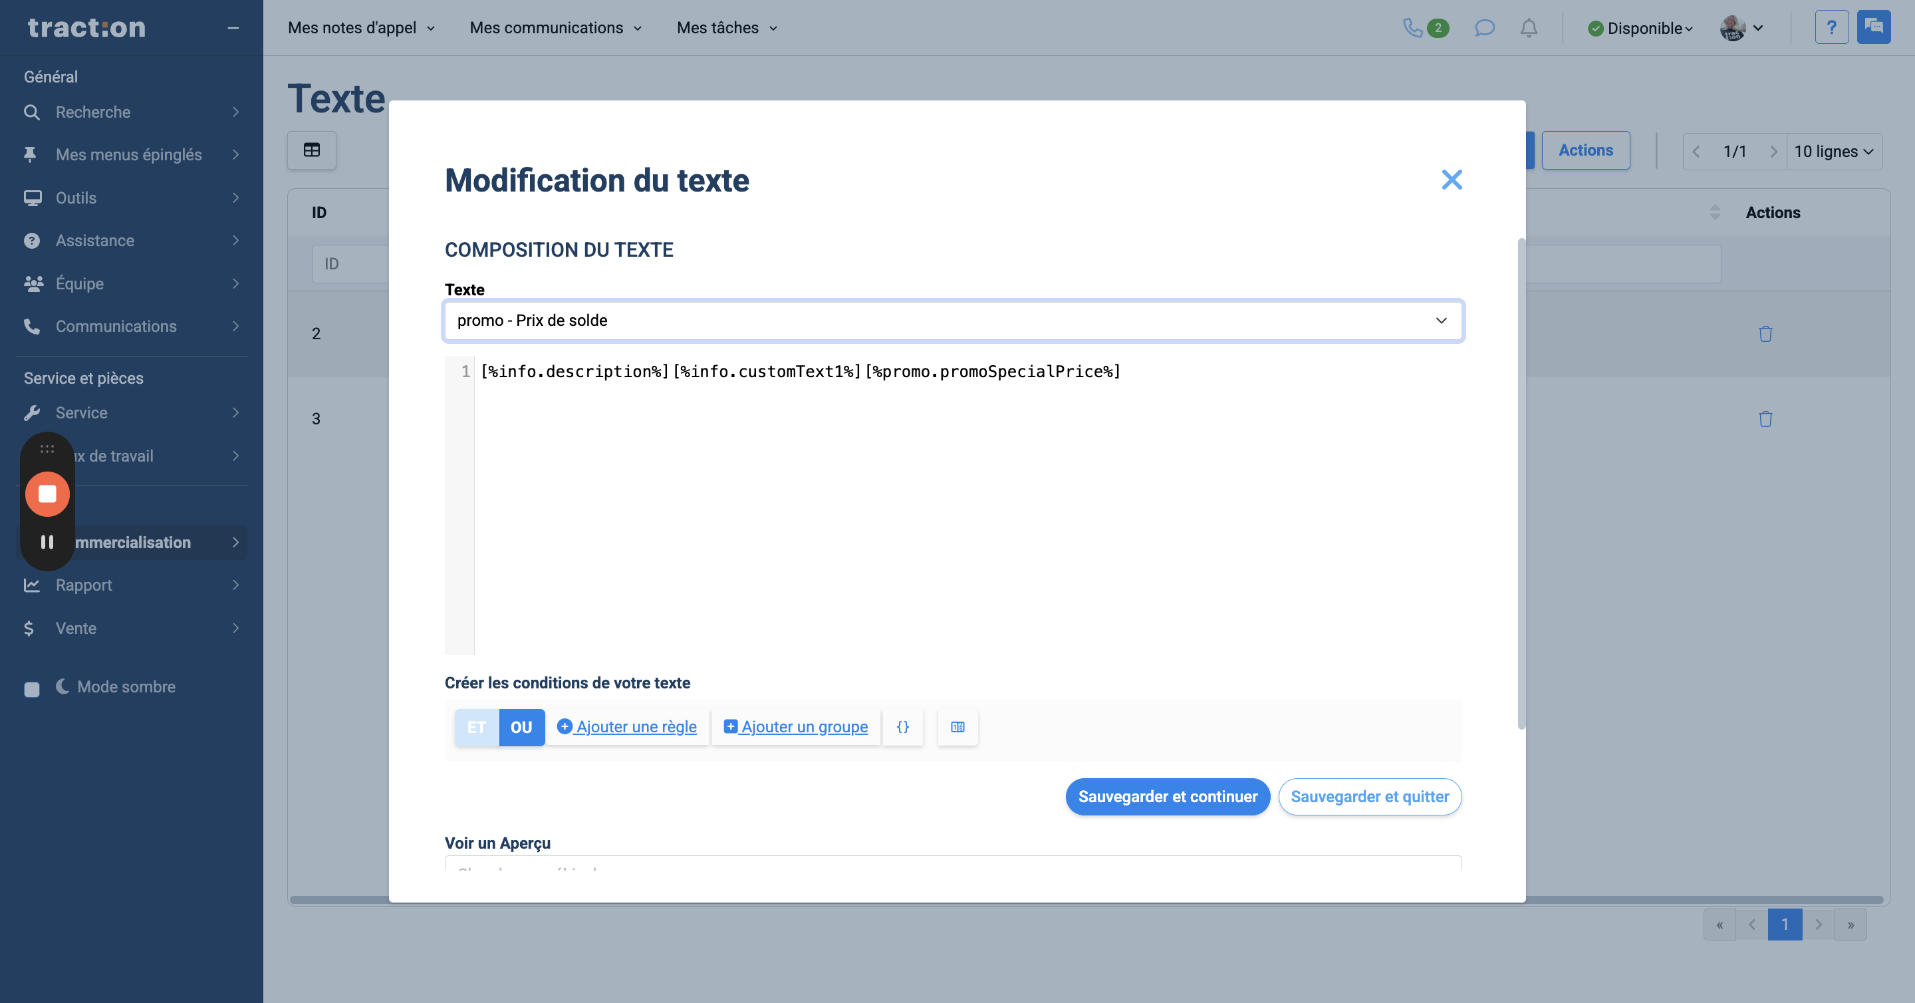The width and height of the screenshot is (1915, 1003).
Task: Select the OU condition operator
Action: tap(521, 727)
